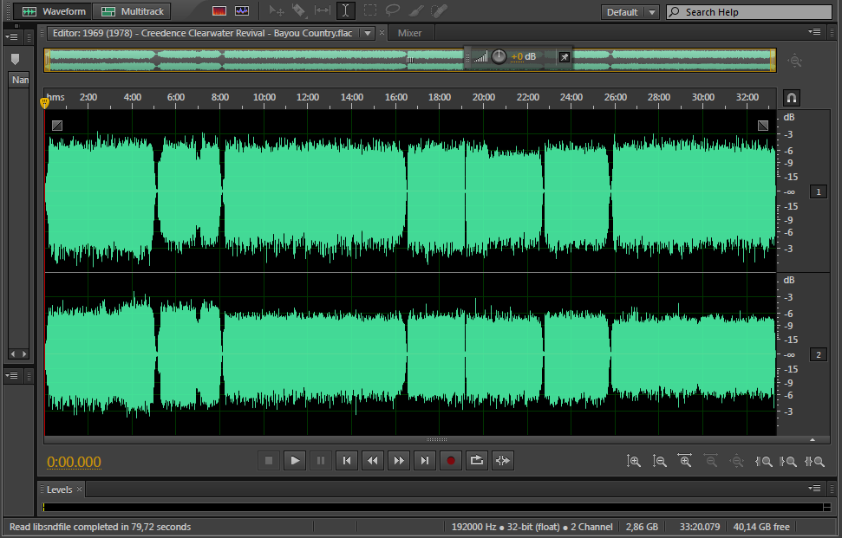Show the spectral frequency display
This screenshot has height=538, width=842.
219,10
